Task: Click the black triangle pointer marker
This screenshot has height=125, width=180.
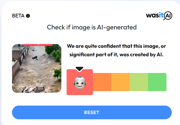Action: 79,69
